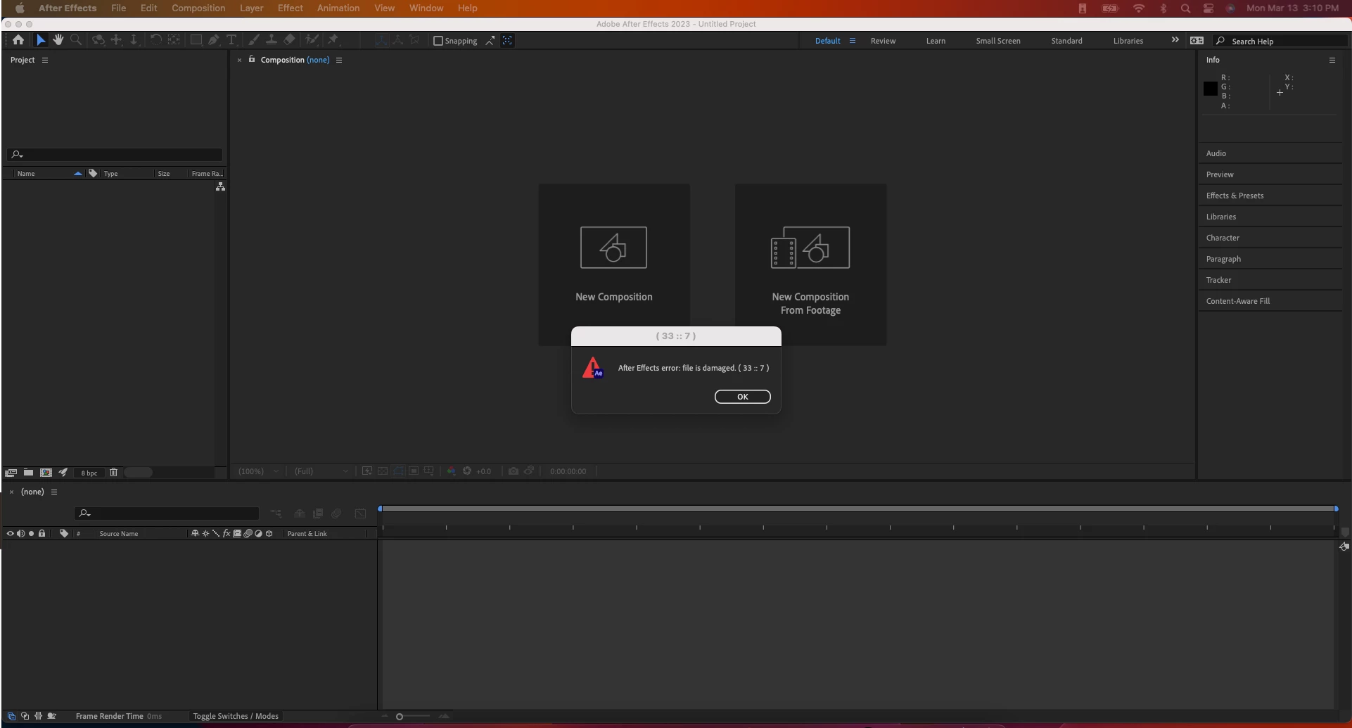Open the Composition menu
This screenshot has width=1352, height=728.
(x=198, y=8)
